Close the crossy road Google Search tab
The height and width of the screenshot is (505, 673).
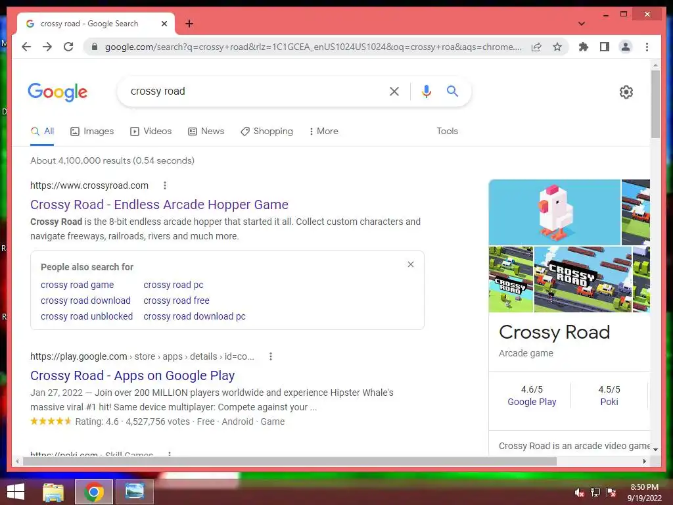pos(164,24)
